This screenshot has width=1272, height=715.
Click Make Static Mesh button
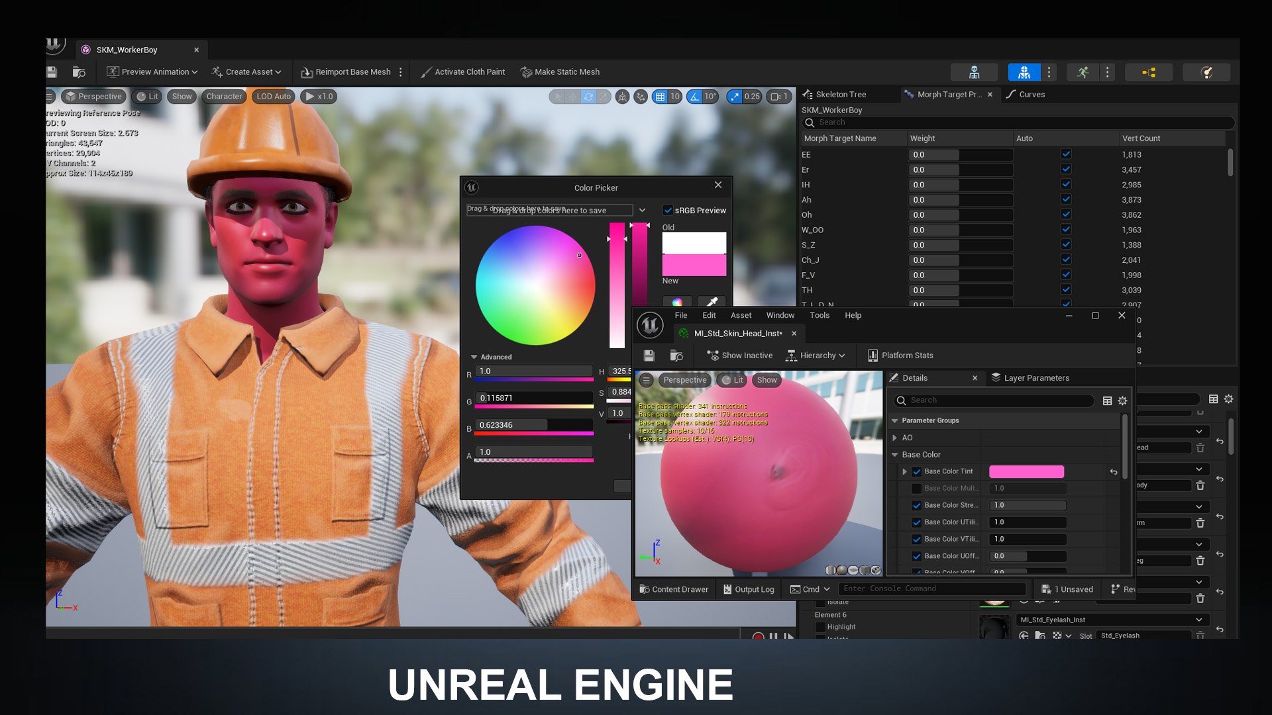point(560,72)
